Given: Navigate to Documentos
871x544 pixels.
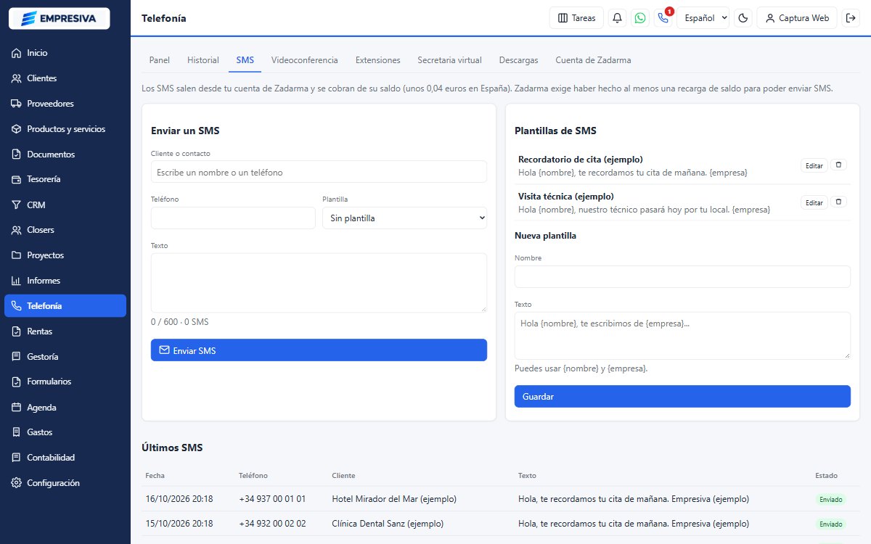Looking at the screenshot, I should click(65, 154).
